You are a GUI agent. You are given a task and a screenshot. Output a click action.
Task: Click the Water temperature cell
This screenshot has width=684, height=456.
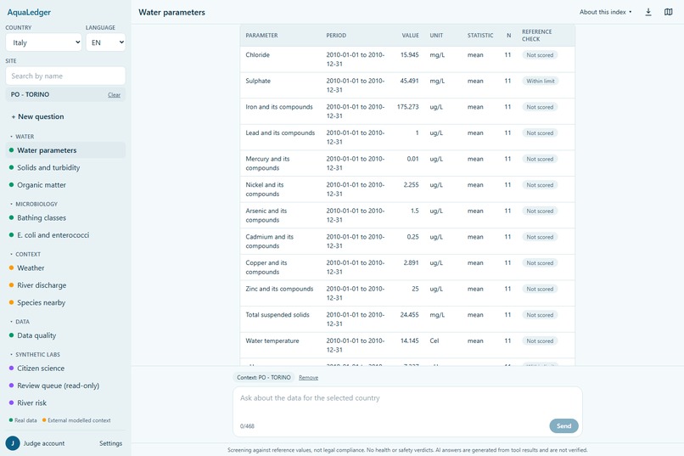(x=272, y=341)
